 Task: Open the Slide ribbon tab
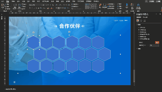point(13,1)
